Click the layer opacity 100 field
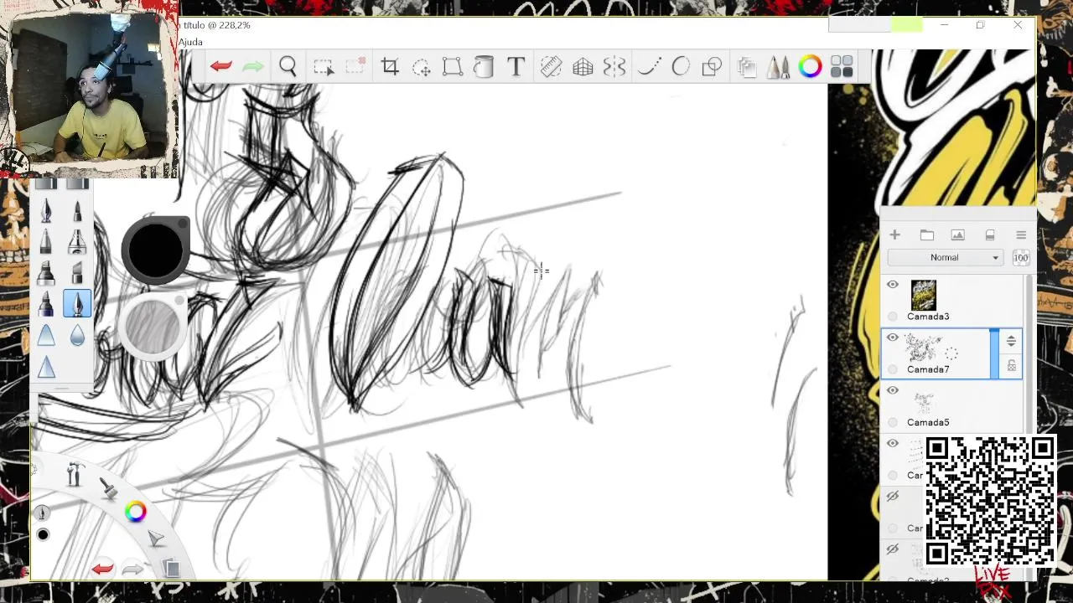This screenshot has height=603, width=1073. click(1021, 257)
